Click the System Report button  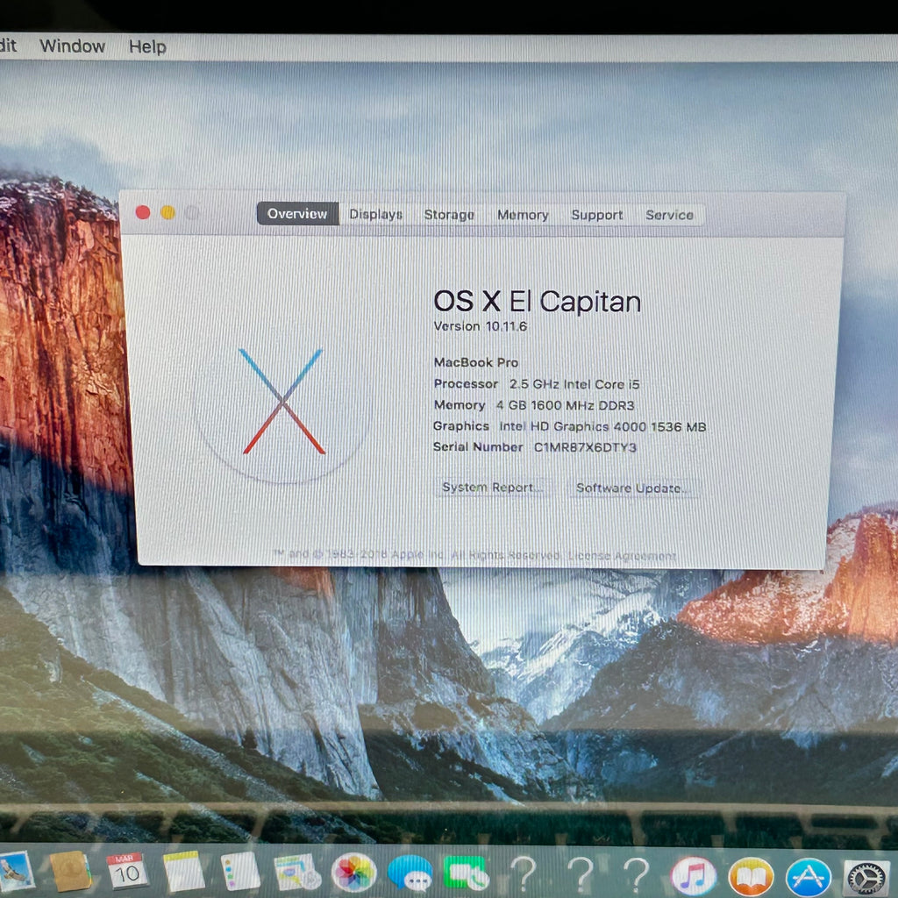[x=492, y=488]
